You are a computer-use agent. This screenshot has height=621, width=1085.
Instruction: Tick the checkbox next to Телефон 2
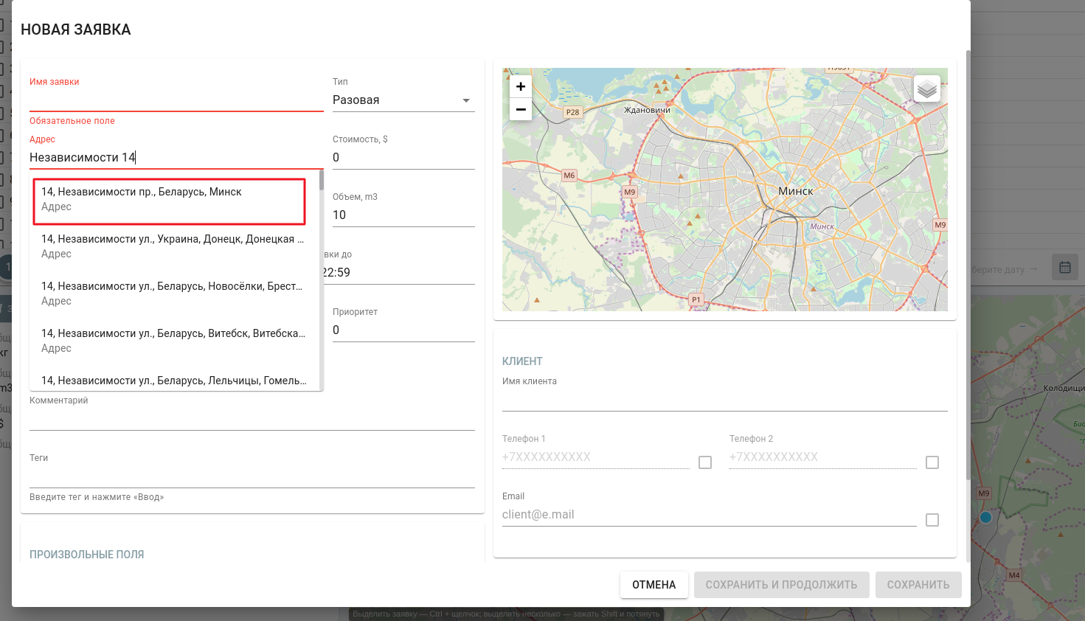(x=932, y=462)
